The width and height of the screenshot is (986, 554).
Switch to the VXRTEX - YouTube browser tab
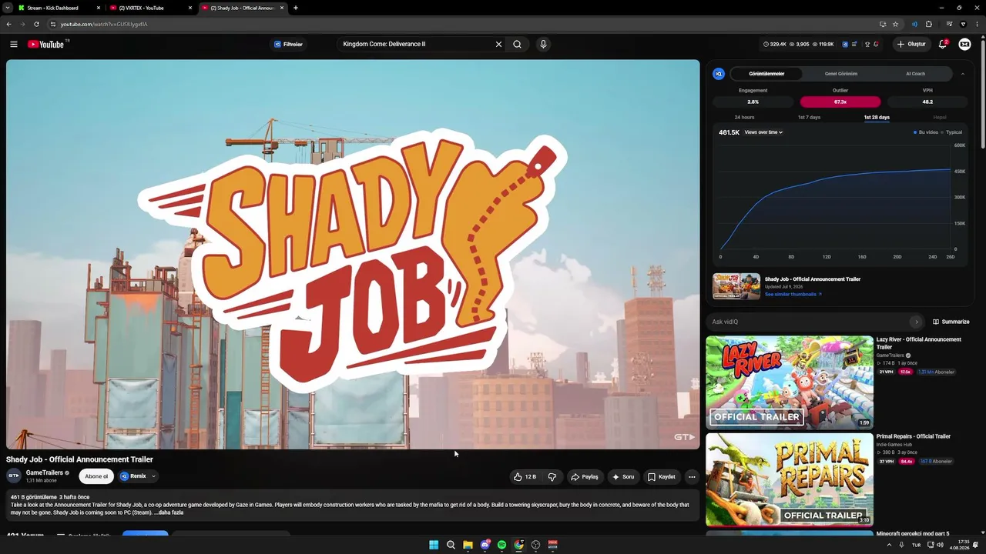[151, 8]
